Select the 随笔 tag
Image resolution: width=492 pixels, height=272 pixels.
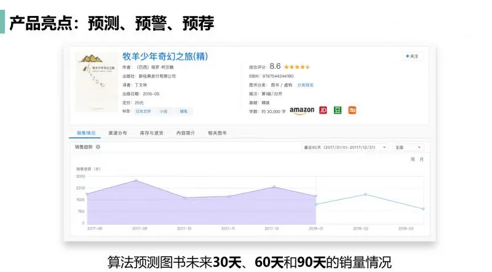click(183, 111)
